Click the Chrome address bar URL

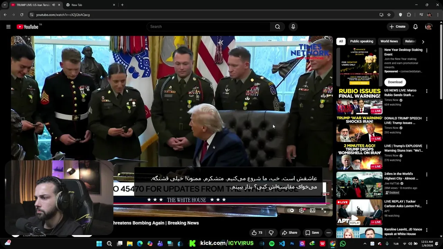click(63, 15)
